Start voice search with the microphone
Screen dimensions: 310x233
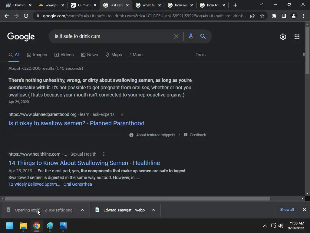pyautogui.click(x=191, y=36)
